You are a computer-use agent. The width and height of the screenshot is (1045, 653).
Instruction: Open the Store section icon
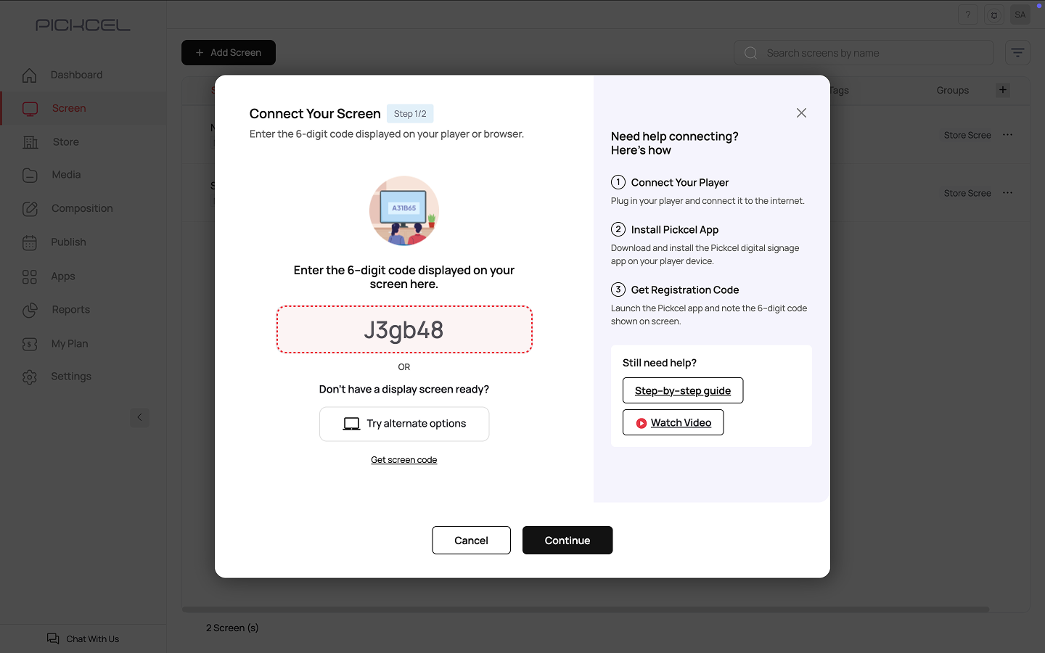point(30,142)
